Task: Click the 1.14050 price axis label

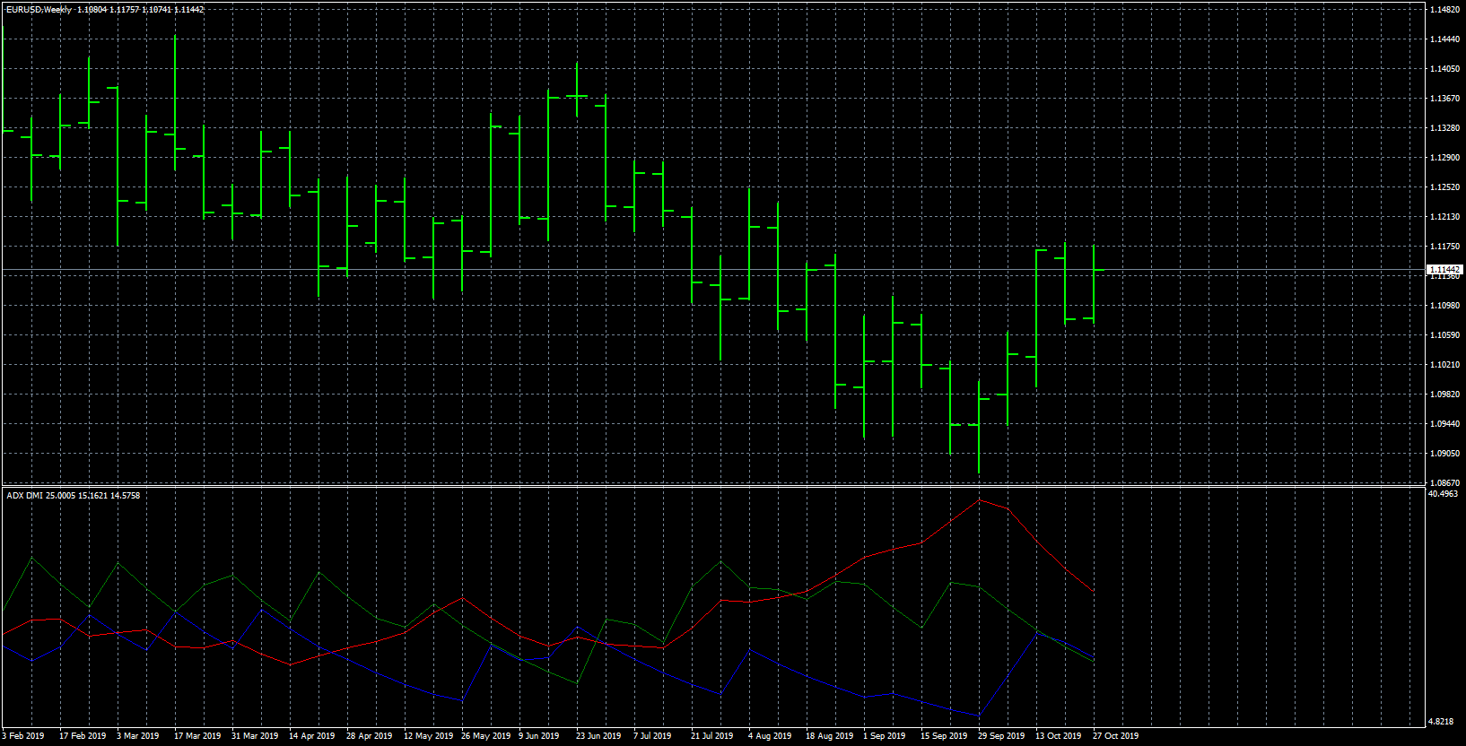Action: pyautogui.click(x=1444, y=69)
